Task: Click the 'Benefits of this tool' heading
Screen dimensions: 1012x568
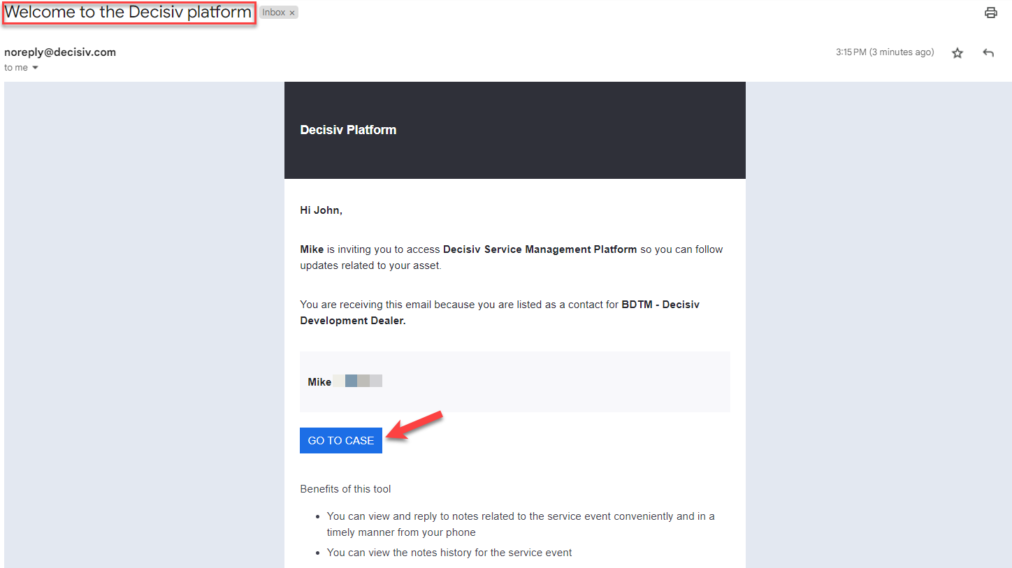Action: coord(345,489)
